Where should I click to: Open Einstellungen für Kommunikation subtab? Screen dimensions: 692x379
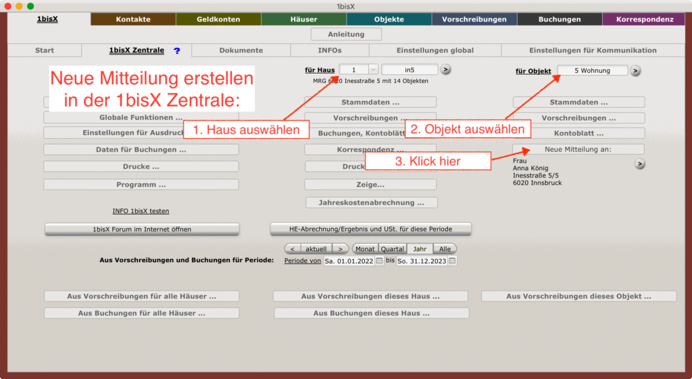(593, 50)
